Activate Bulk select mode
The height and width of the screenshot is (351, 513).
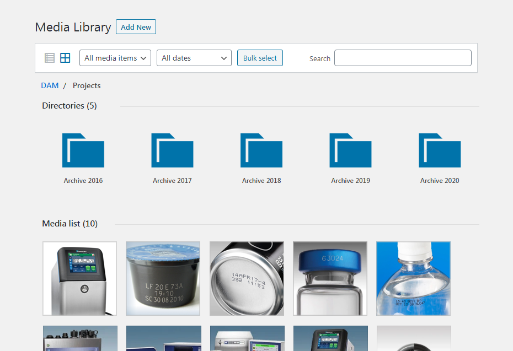point(260,58)
